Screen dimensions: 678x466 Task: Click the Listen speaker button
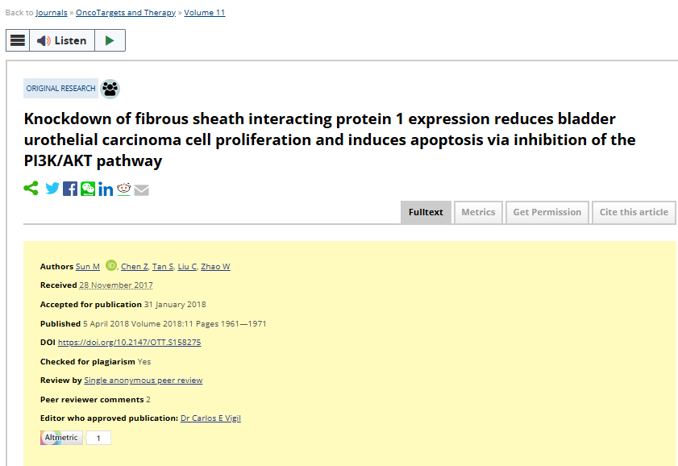tap(62, 40)
